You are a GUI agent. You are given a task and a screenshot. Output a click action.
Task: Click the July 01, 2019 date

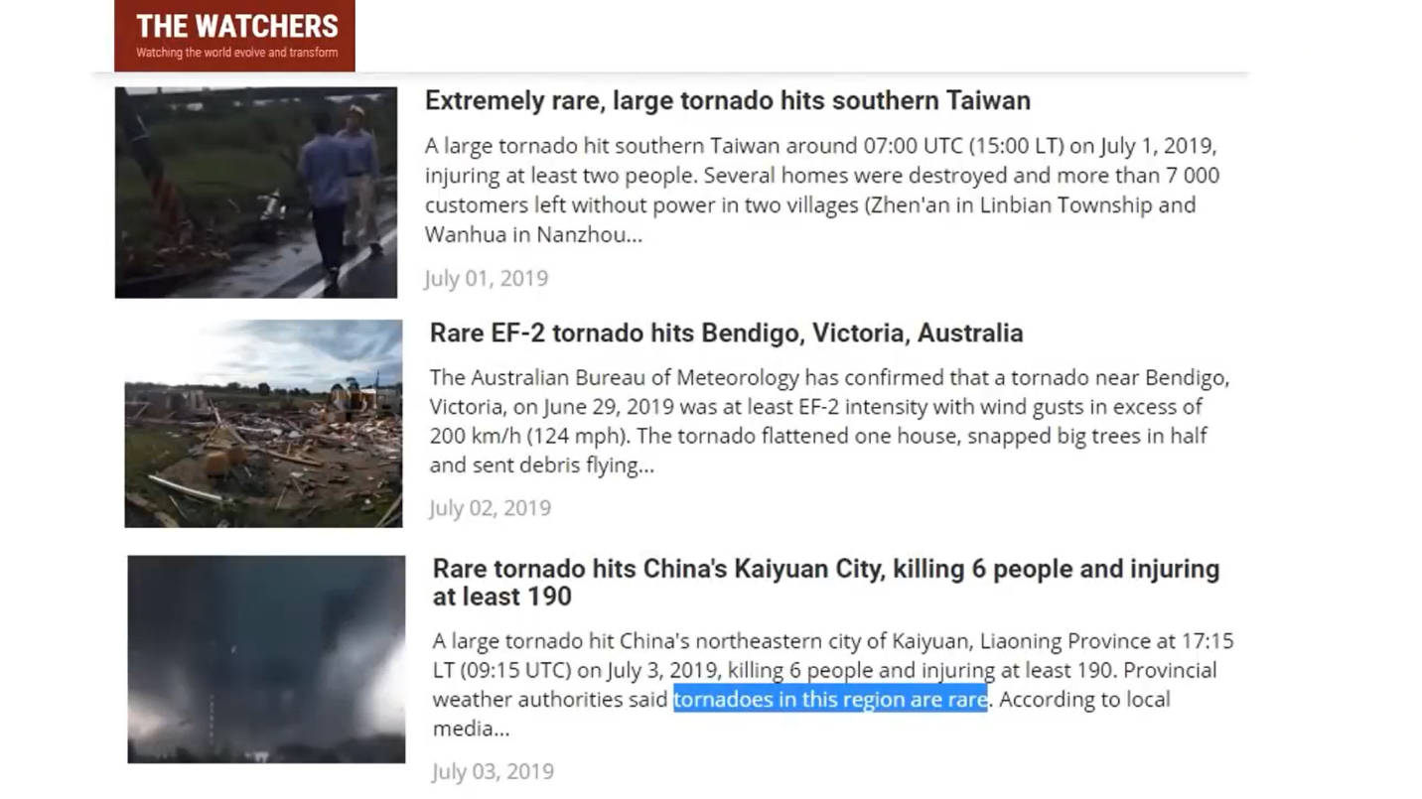tap(487, 278)
